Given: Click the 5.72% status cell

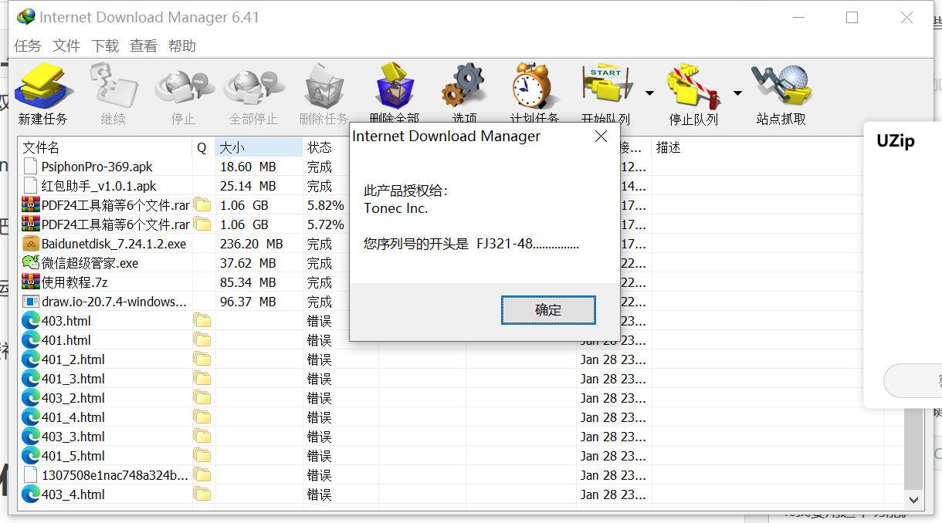Looking at the screenshot, I should pos(326,224).
